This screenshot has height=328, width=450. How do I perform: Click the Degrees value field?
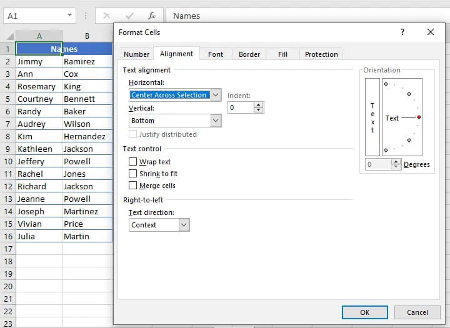[379, 164]
